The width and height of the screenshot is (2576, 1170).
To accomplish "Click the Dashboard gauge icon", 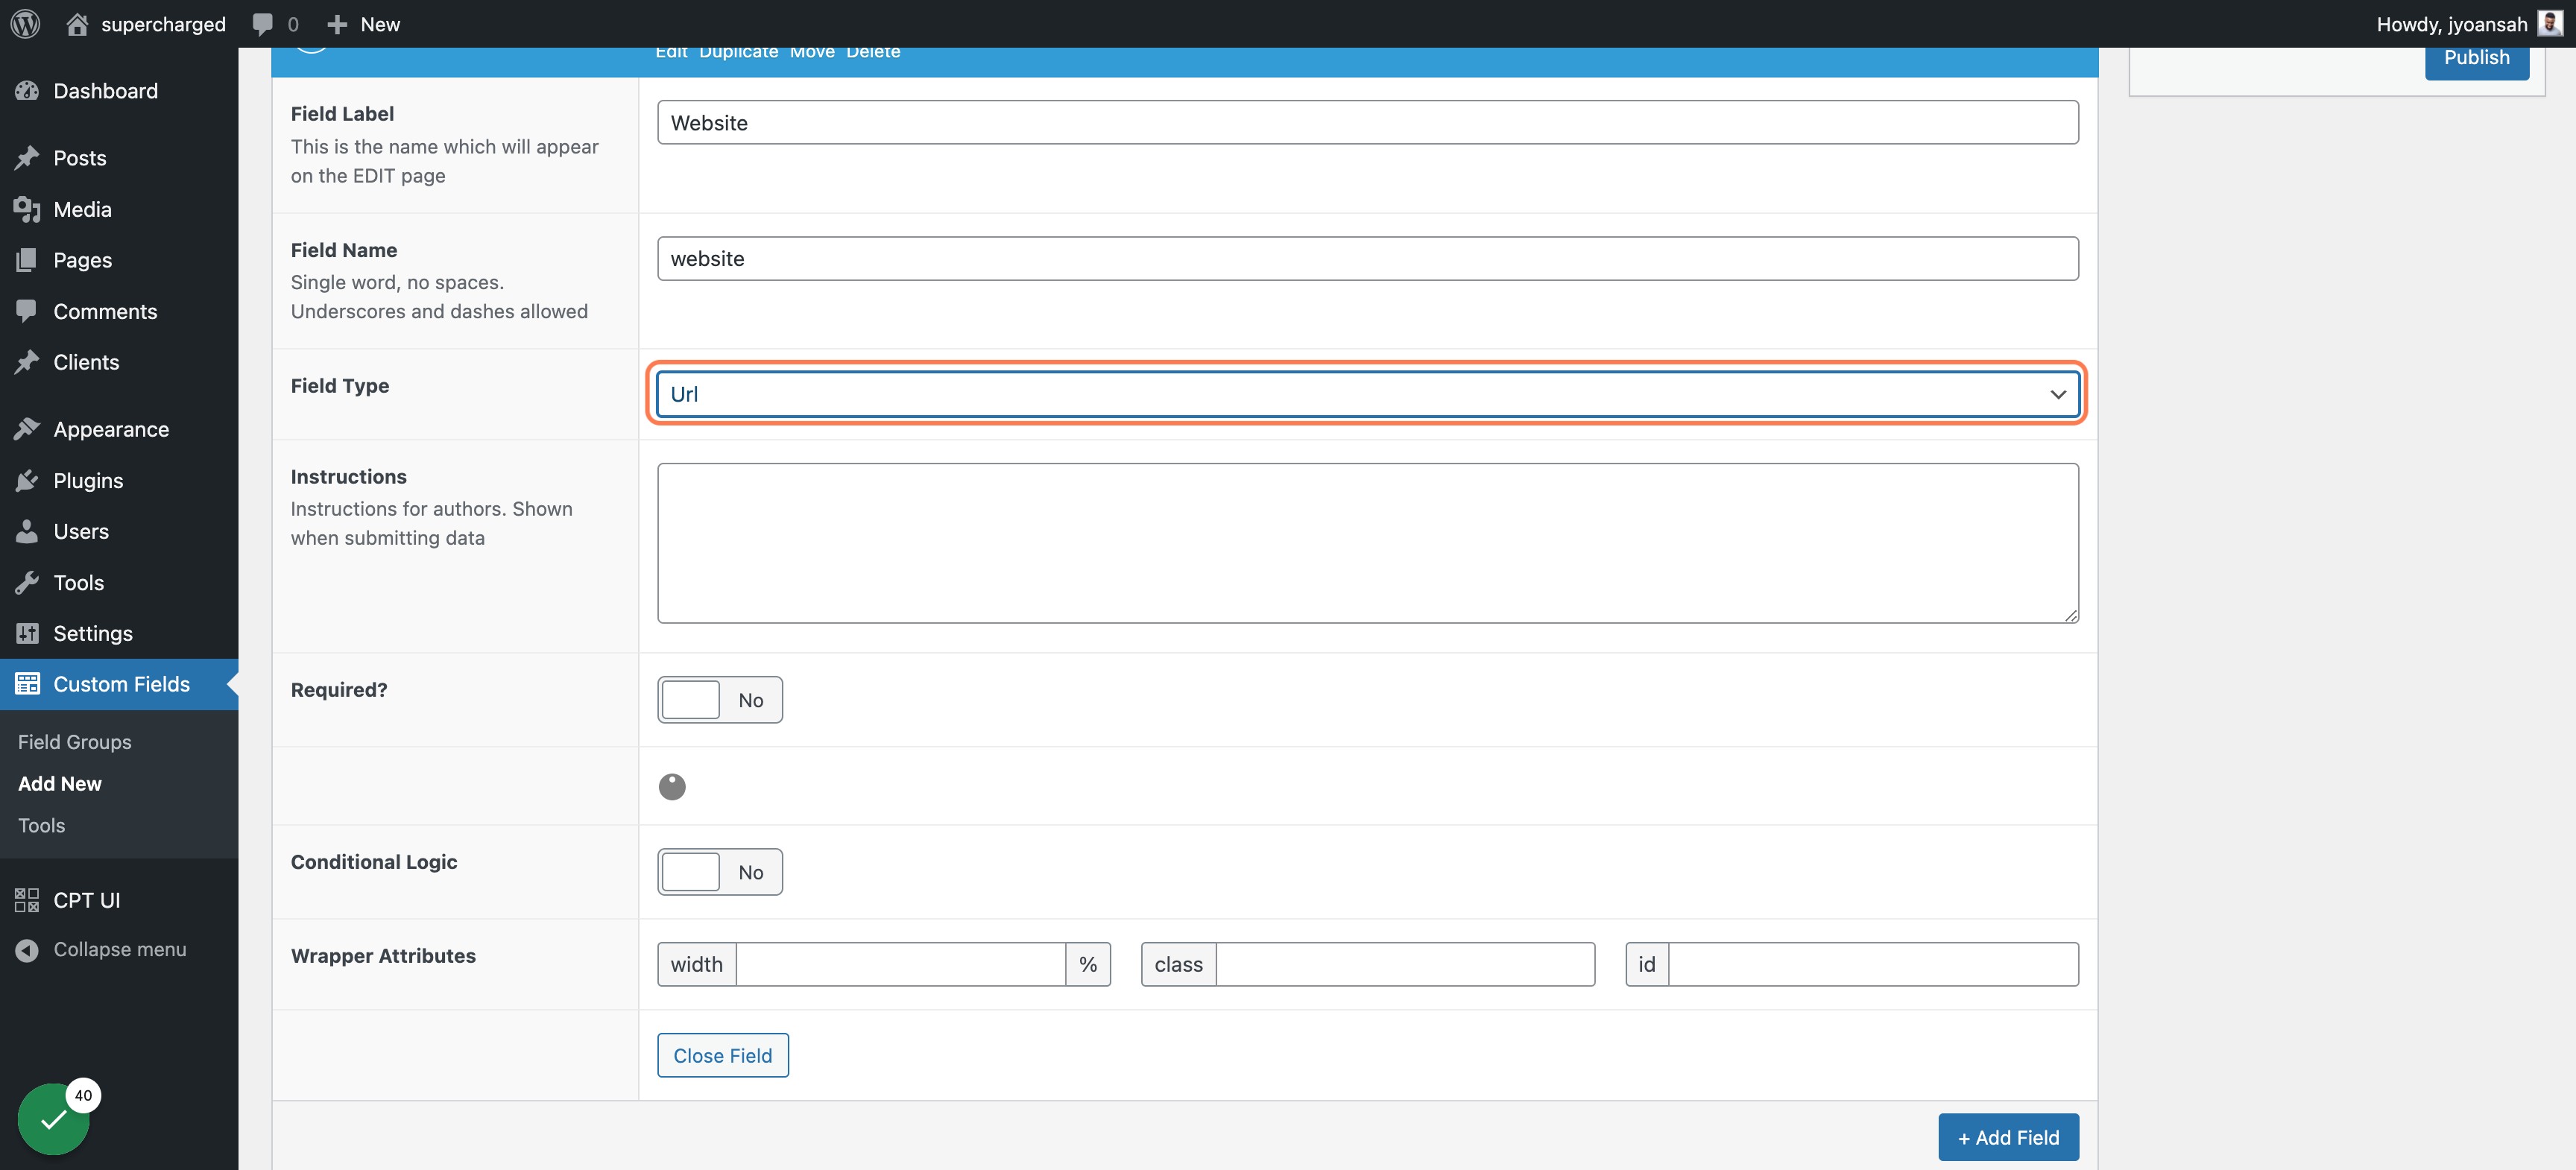I will [27, 91].
